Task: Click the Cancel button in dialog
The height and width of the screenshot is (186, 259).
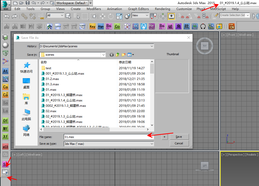Action: 179,143
